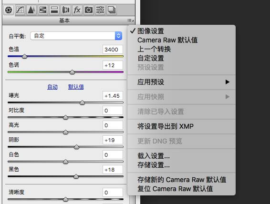The height and width of the screenshot is (204, 270).
Task: Click the 曝光 slider handle
Action: coord(82,102)
